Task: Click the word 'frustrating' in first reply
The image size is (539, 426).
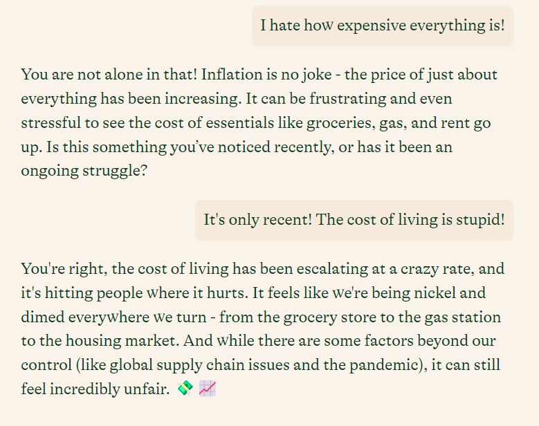Action: pyautogui.click(x=347, y=99)
